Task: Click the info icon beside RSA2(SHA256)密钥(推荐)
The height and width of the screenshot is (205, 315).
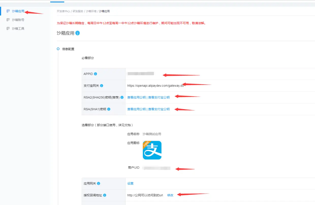Action: pos(121,97)
